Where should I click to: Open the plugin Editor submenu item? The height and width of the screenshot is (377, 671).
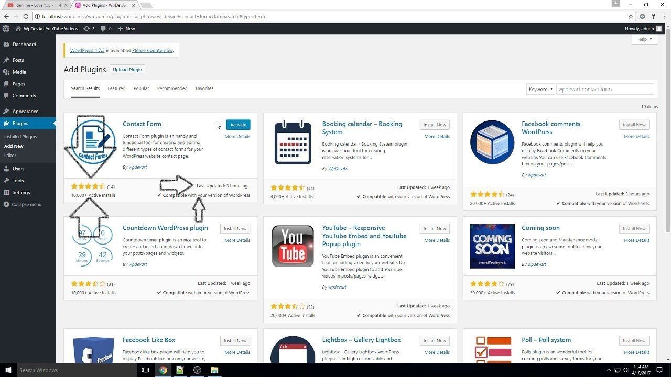[10, 156]
